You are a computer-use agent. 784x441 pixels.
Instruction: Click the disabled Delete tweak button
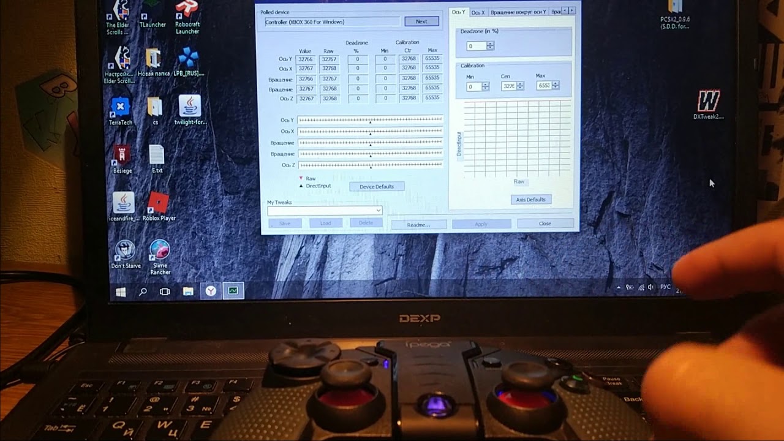click(366, 223)
